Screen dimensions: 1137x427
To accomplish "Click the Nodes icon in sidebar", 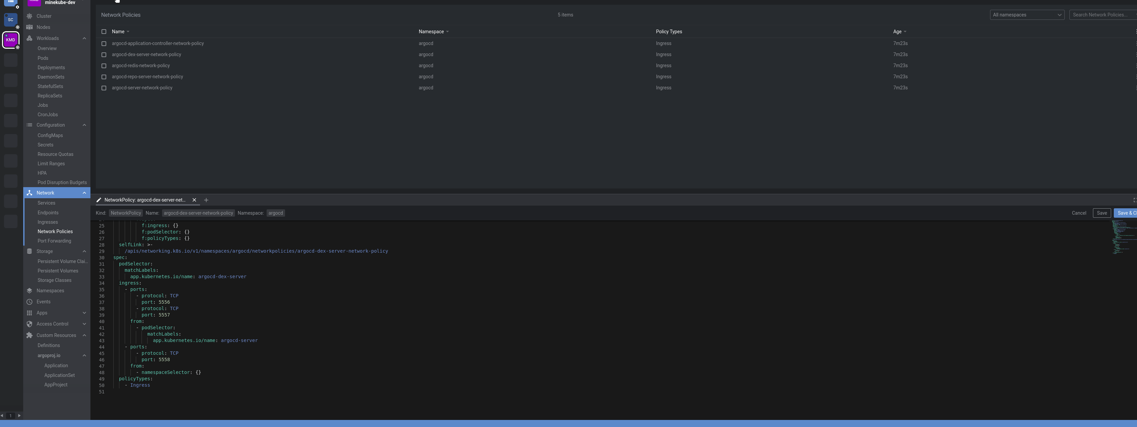I will 29,27.
